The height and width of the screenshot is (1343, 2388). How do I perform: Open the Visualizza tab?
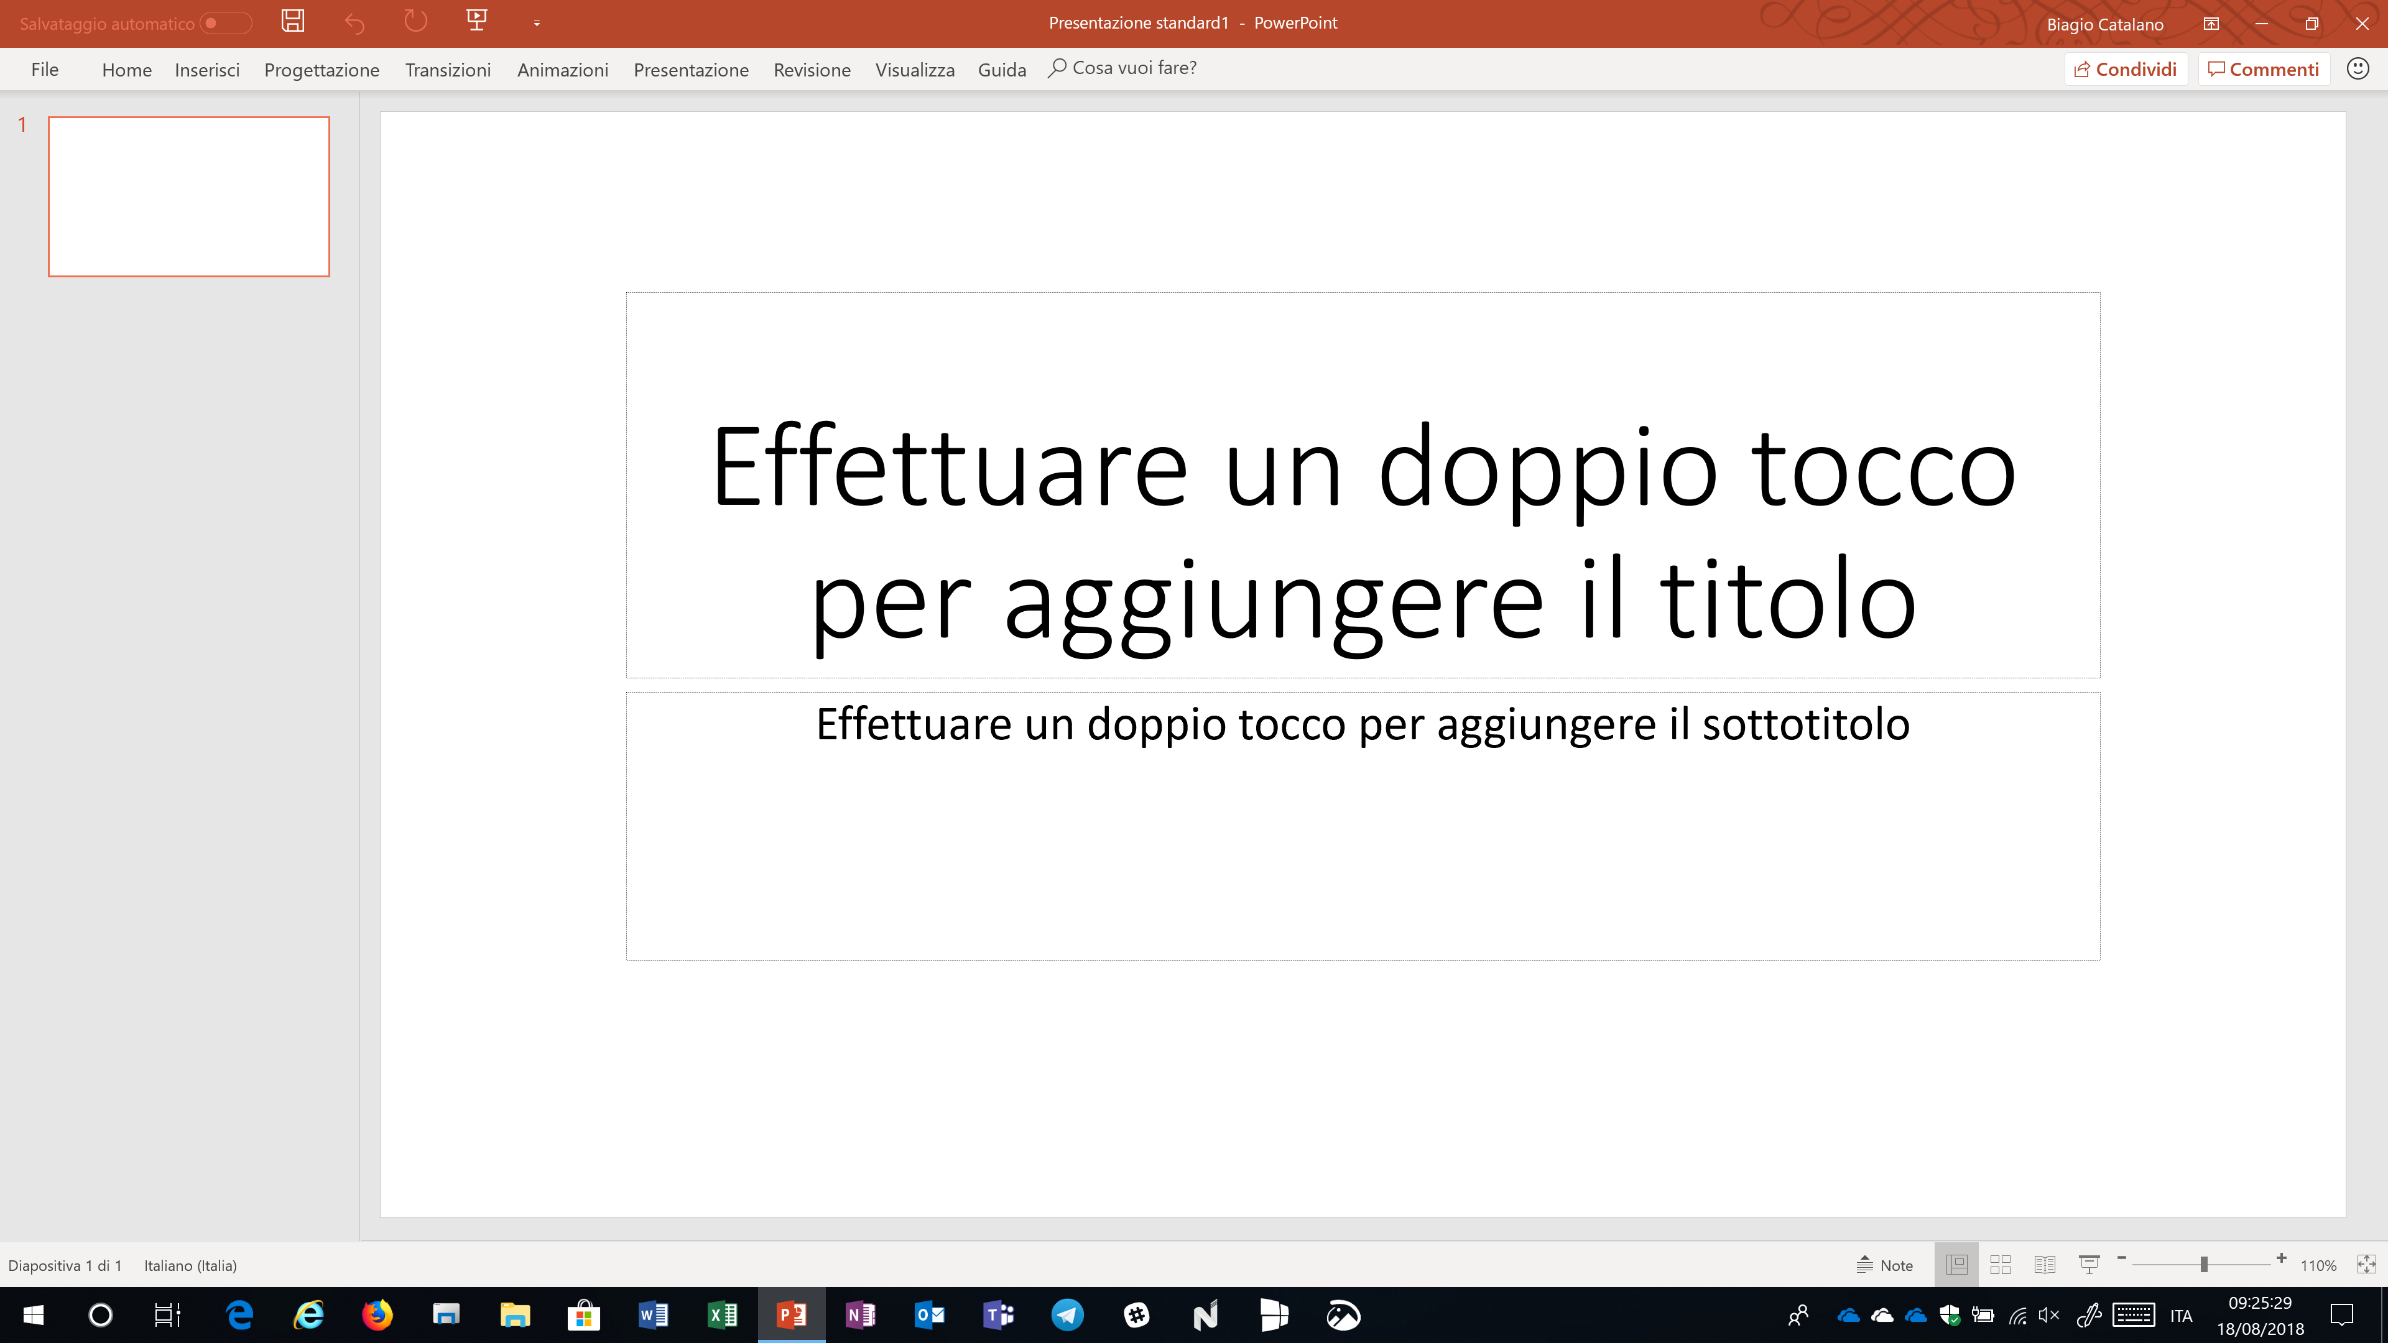tap(915, 70)
